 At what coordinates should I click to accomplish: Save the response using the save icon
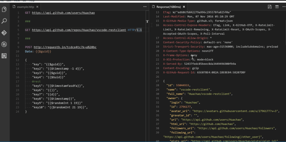[270, 7]
